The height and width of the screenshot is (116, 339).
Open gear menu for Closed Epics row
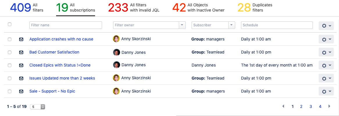(326, 65)
